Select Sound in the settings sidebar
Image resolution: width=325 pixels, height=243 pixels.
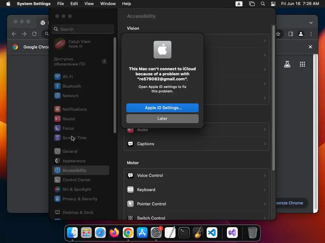(x=80, y=119)
